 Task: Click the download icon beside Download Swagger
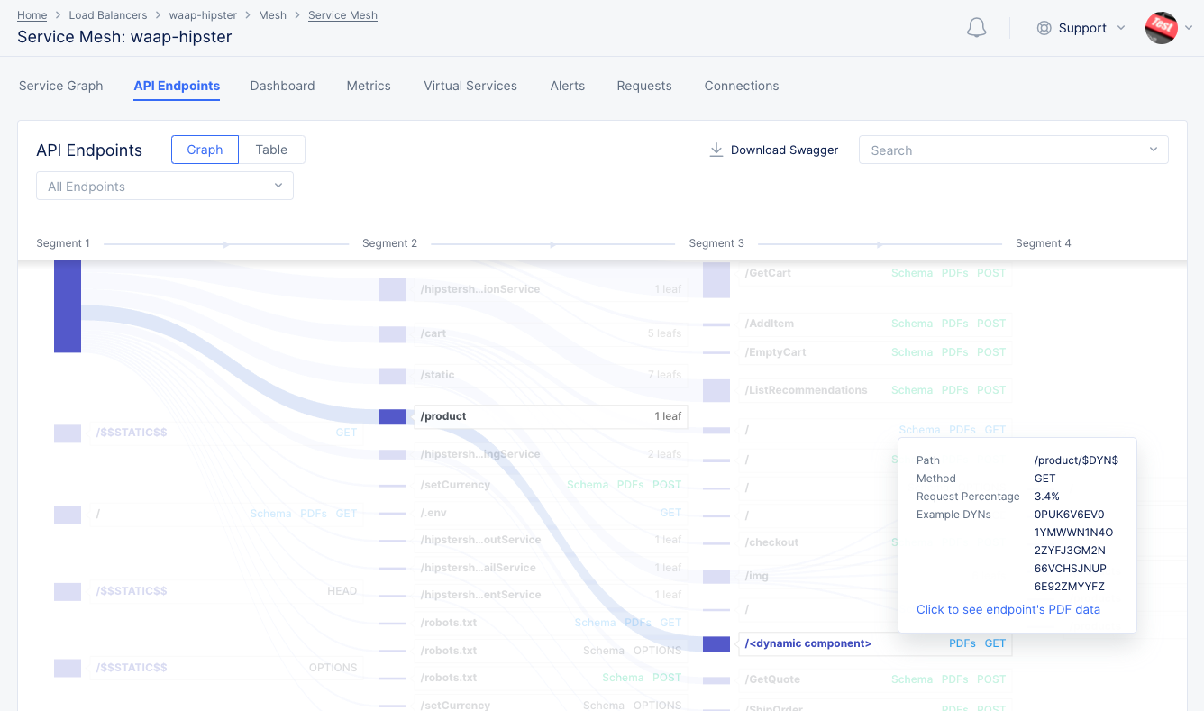click(x=716, y=150)
